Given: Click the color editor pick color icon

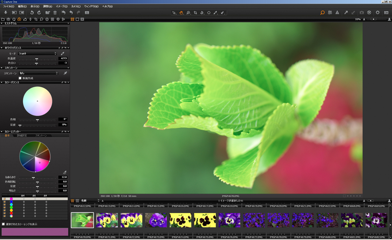Looking at the screenshot, I should point(65,172).
